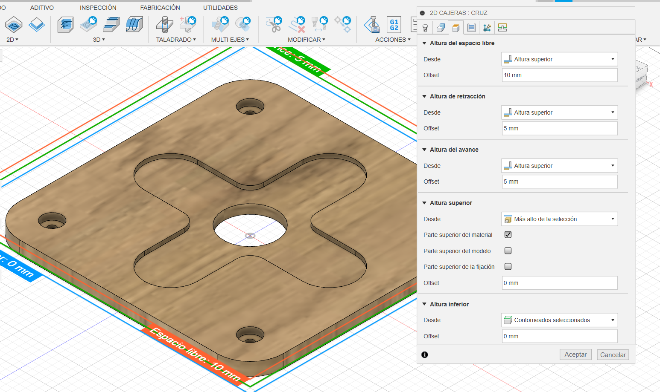Collapse the Altura del espacio libre section
This screenshot has height=392, width=660.
click(424, 43)
